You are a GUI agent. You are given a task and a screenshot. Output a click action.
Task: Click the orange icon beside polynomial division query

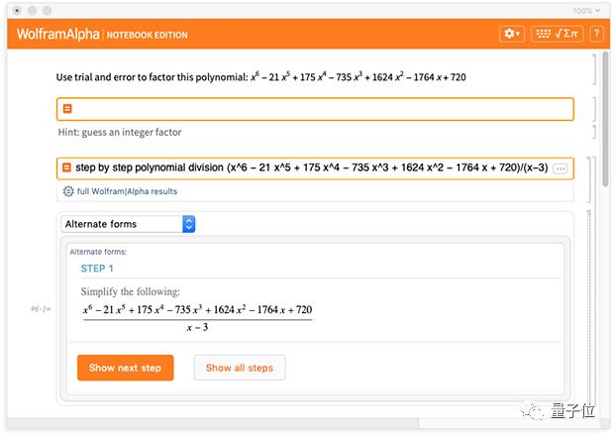pos(67,167)
